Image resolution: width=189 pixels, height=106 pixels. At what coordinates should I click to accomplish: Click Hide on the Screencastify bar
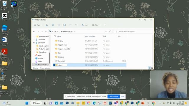[x=123, y=96]
